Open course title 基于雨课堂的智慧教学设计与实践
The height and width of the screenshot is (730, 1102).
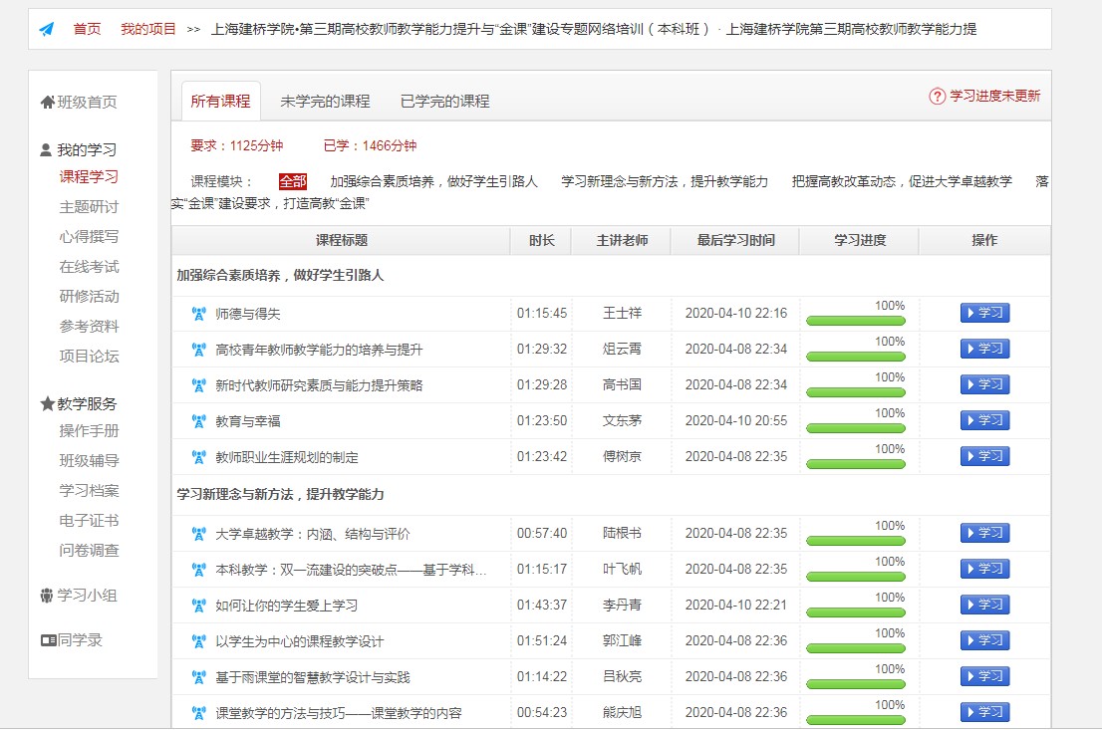coord(313,677)
